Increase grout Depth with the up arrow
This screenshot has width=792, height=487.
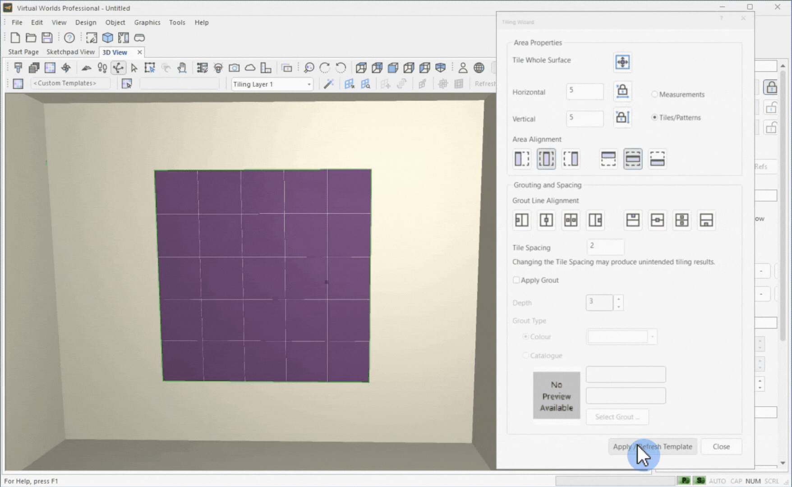tap(618, 299)
